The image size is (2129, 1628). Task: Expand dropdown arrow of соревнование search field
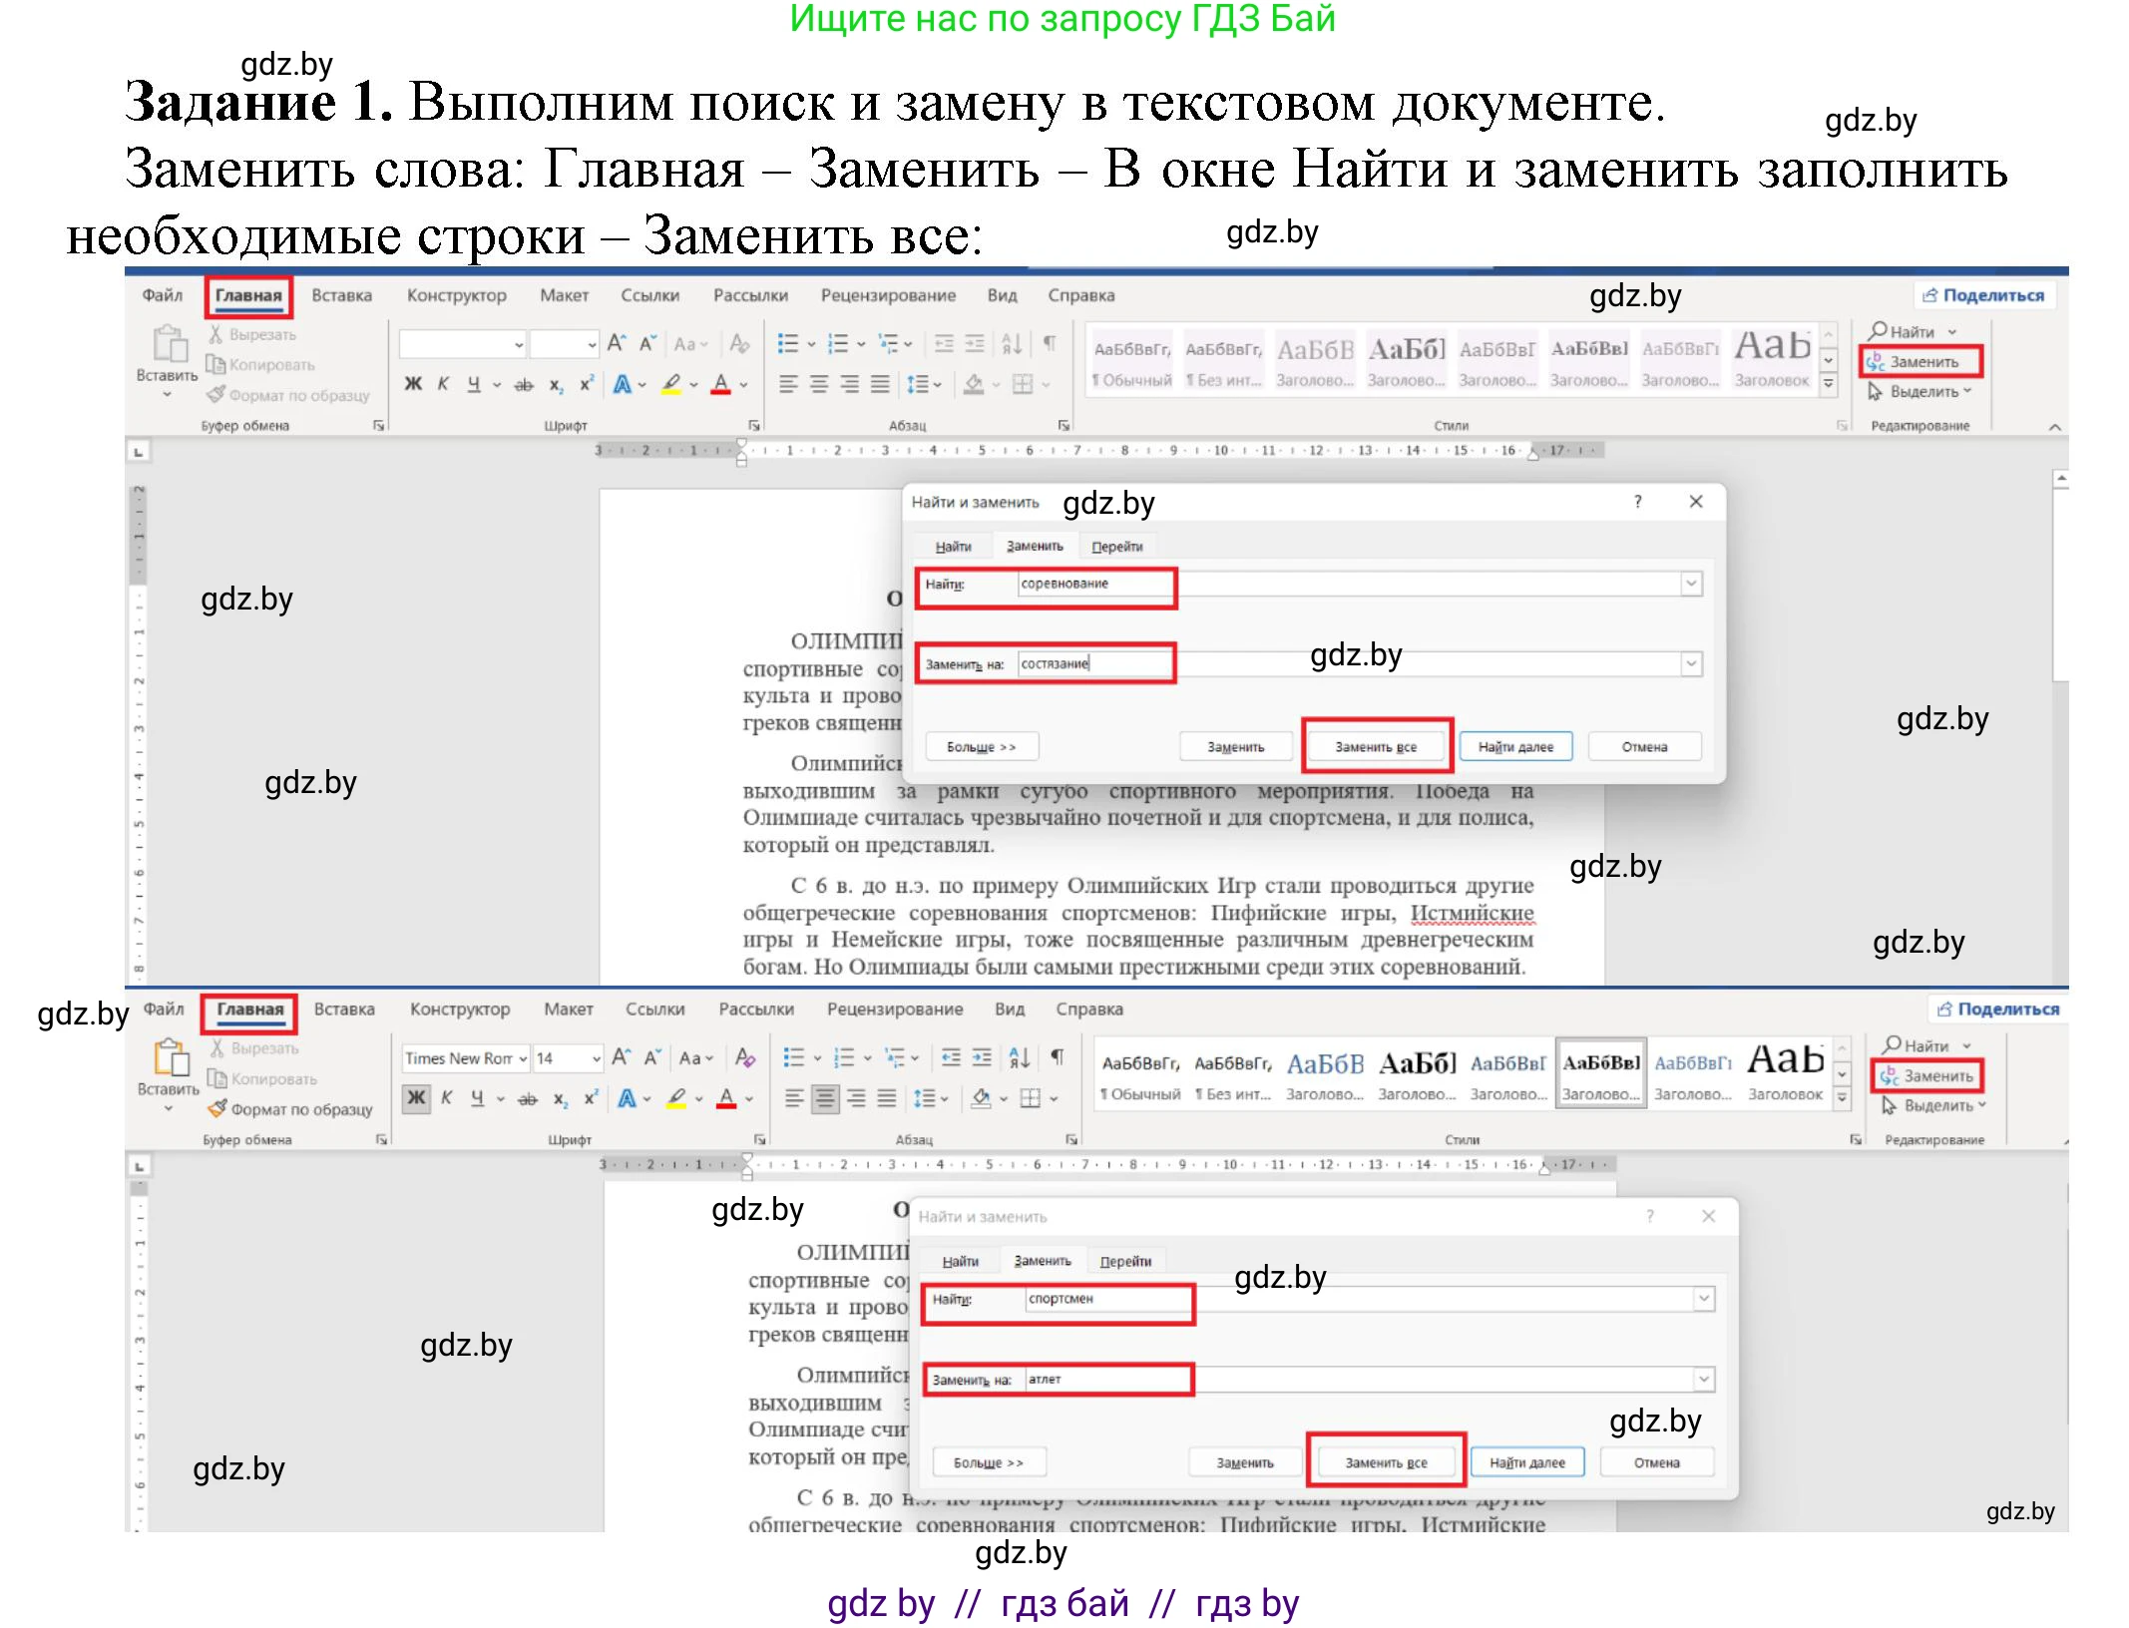point(1690,584)
